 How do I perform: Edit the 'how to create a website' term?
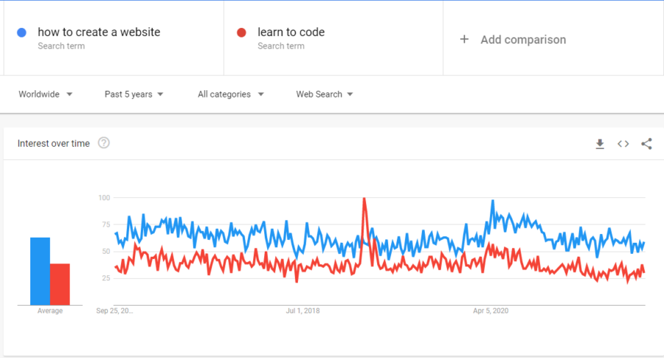tap(99, 32)
